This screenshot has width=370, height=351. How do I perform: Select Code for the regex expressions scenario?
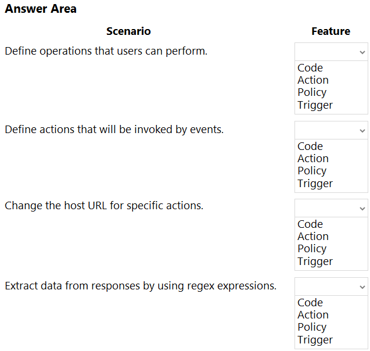310,302
